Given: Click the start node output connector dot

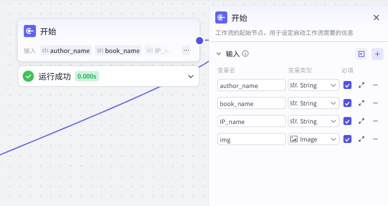Looking at the screenshot, I should click(199, 40).
